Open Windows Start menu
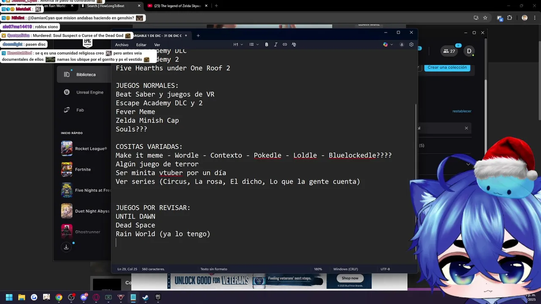 9,297
